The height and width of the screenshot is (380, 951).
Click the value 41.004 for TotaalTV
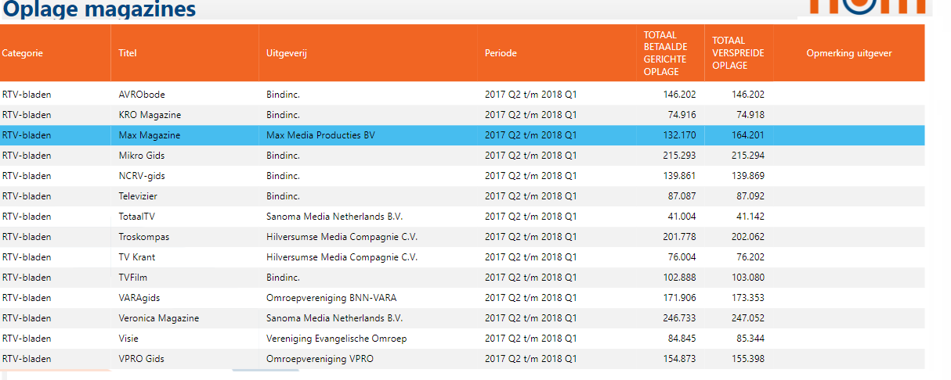point(682,217)
